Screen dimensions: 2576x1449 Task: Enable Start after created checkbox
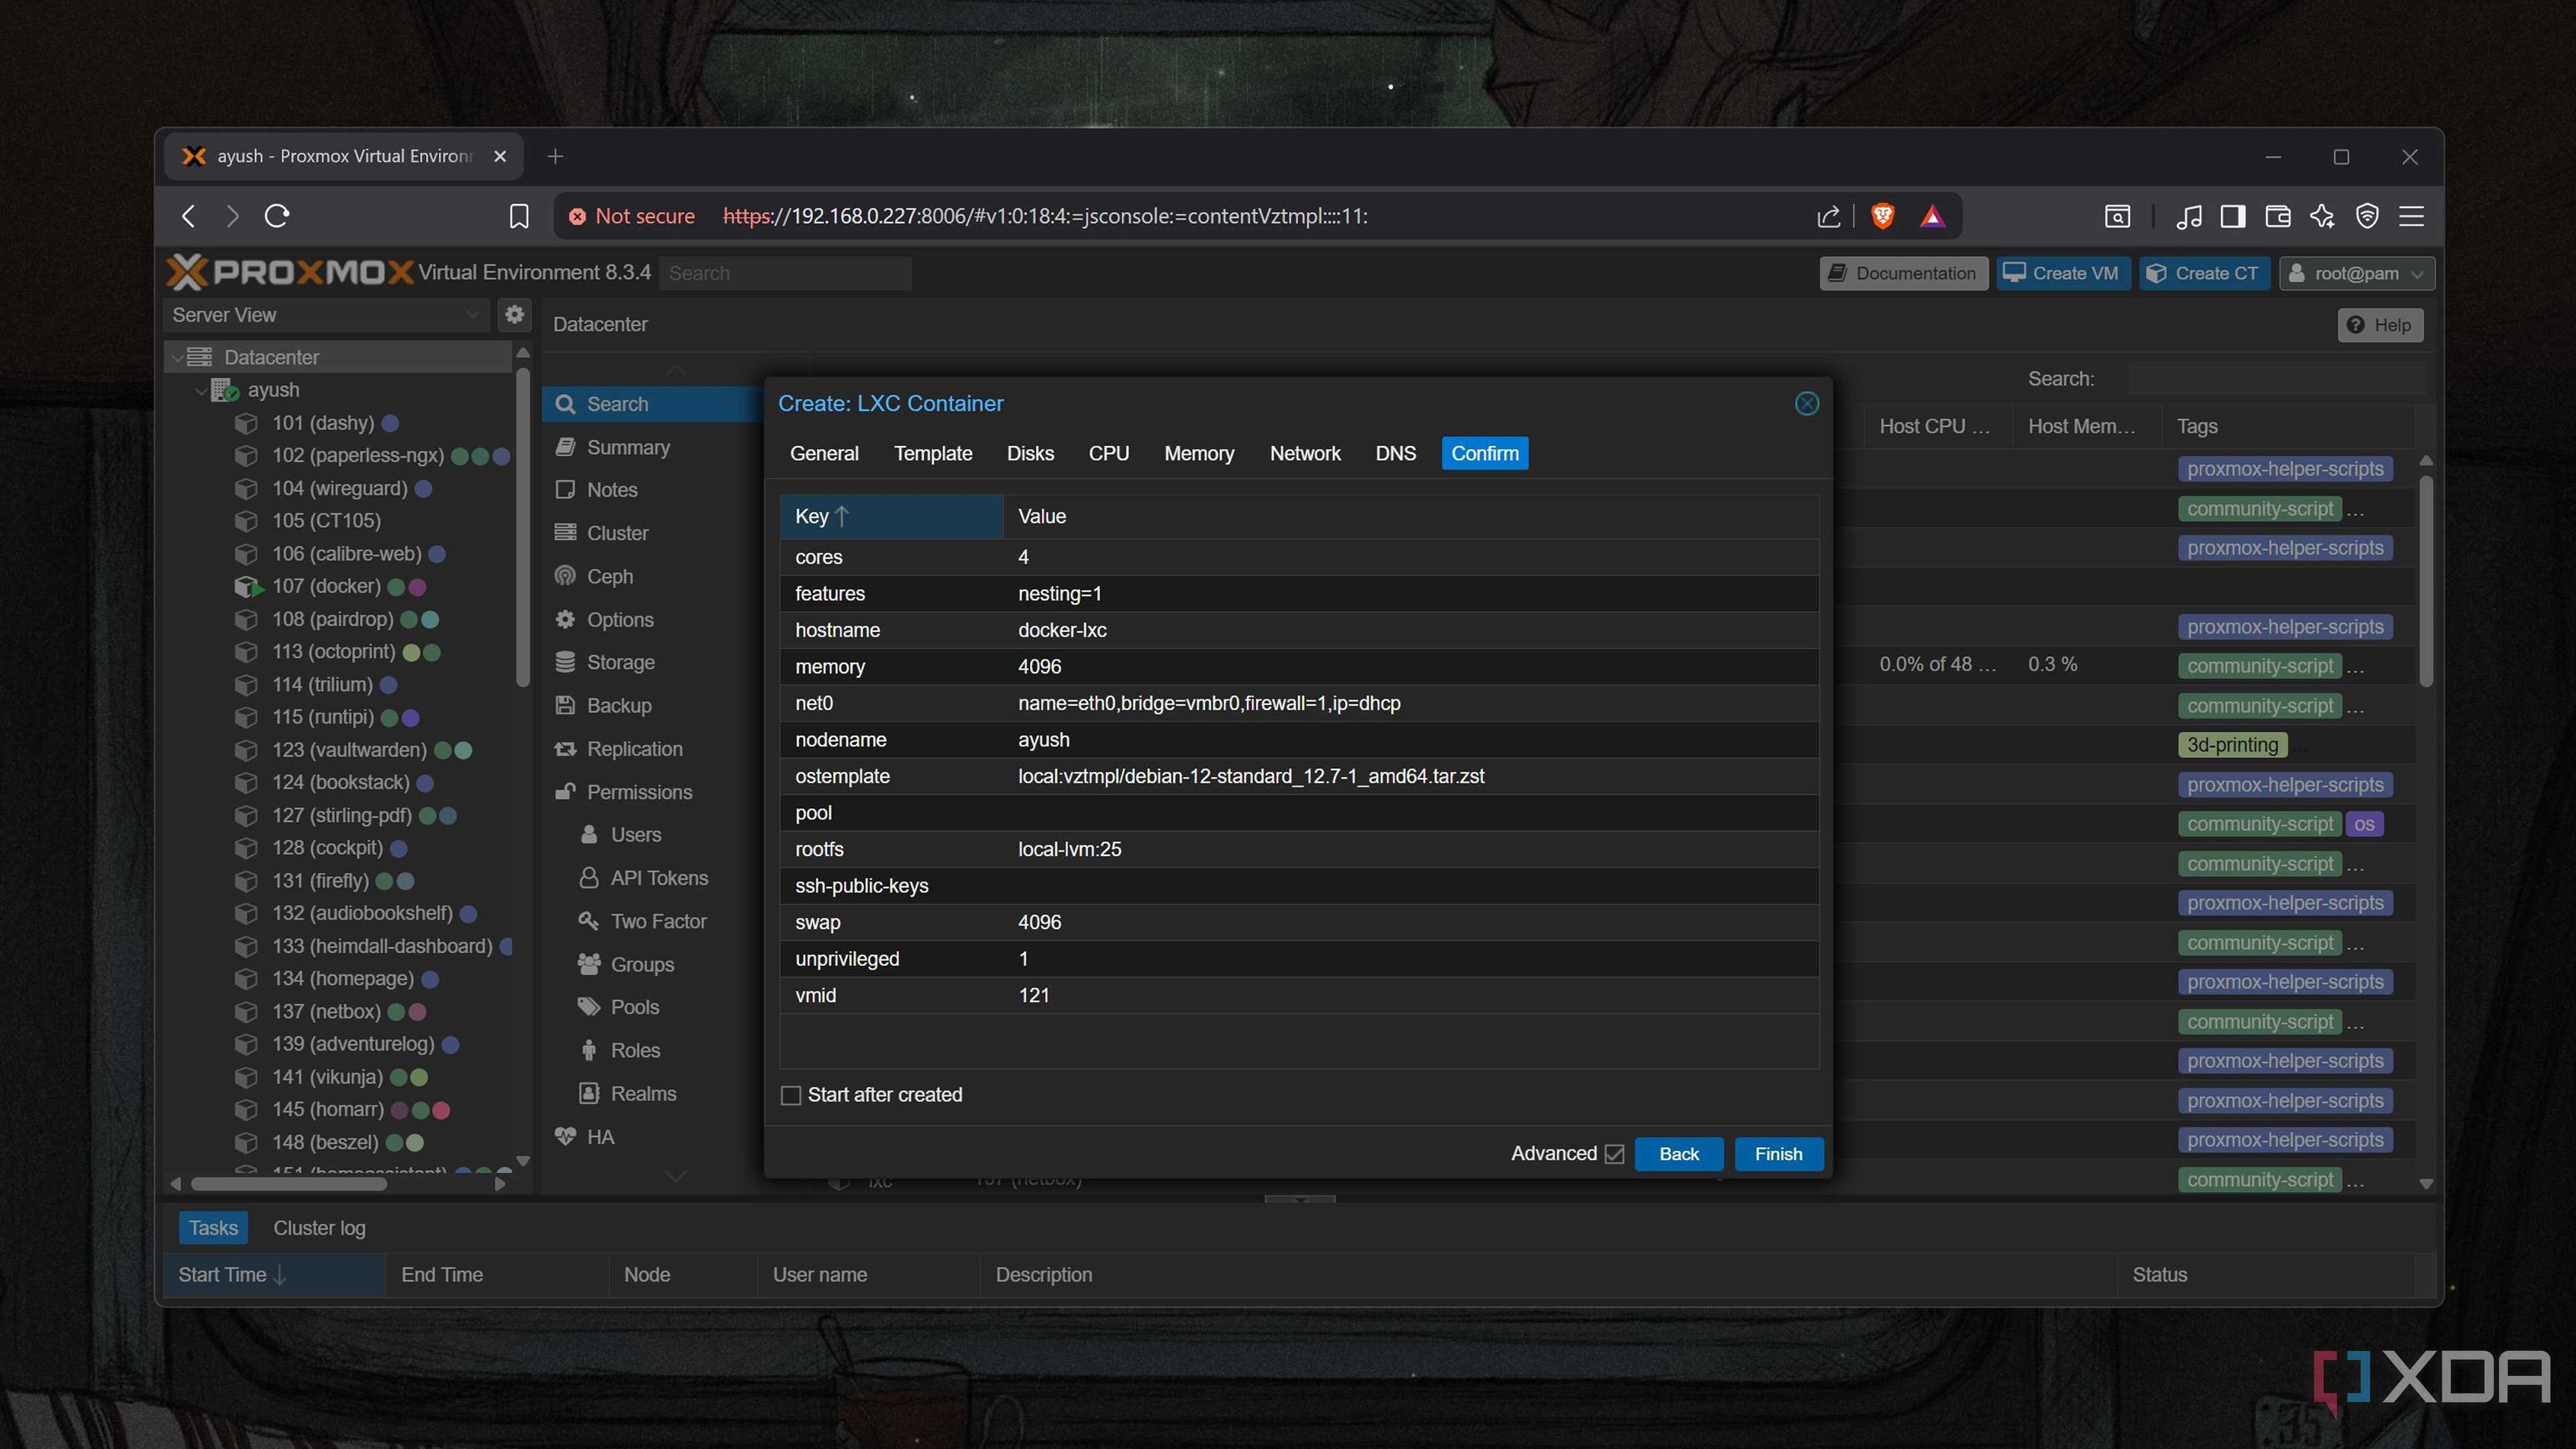coord(791,1095)
